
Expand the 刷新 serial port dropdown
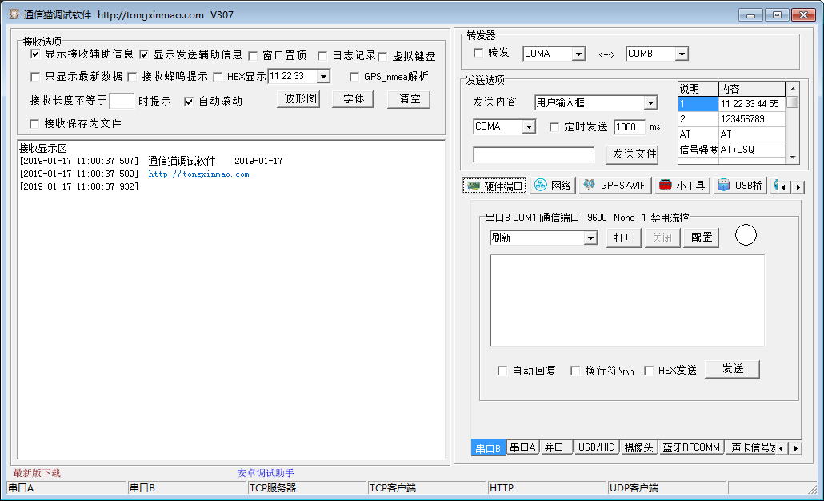click(590, 238)
